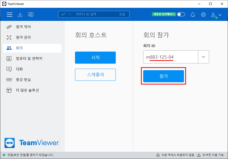The image size is (228, 159).
Task: Open 컴퓨터 및 연락처 in the sidebar
Action: [x=32, y=59]
